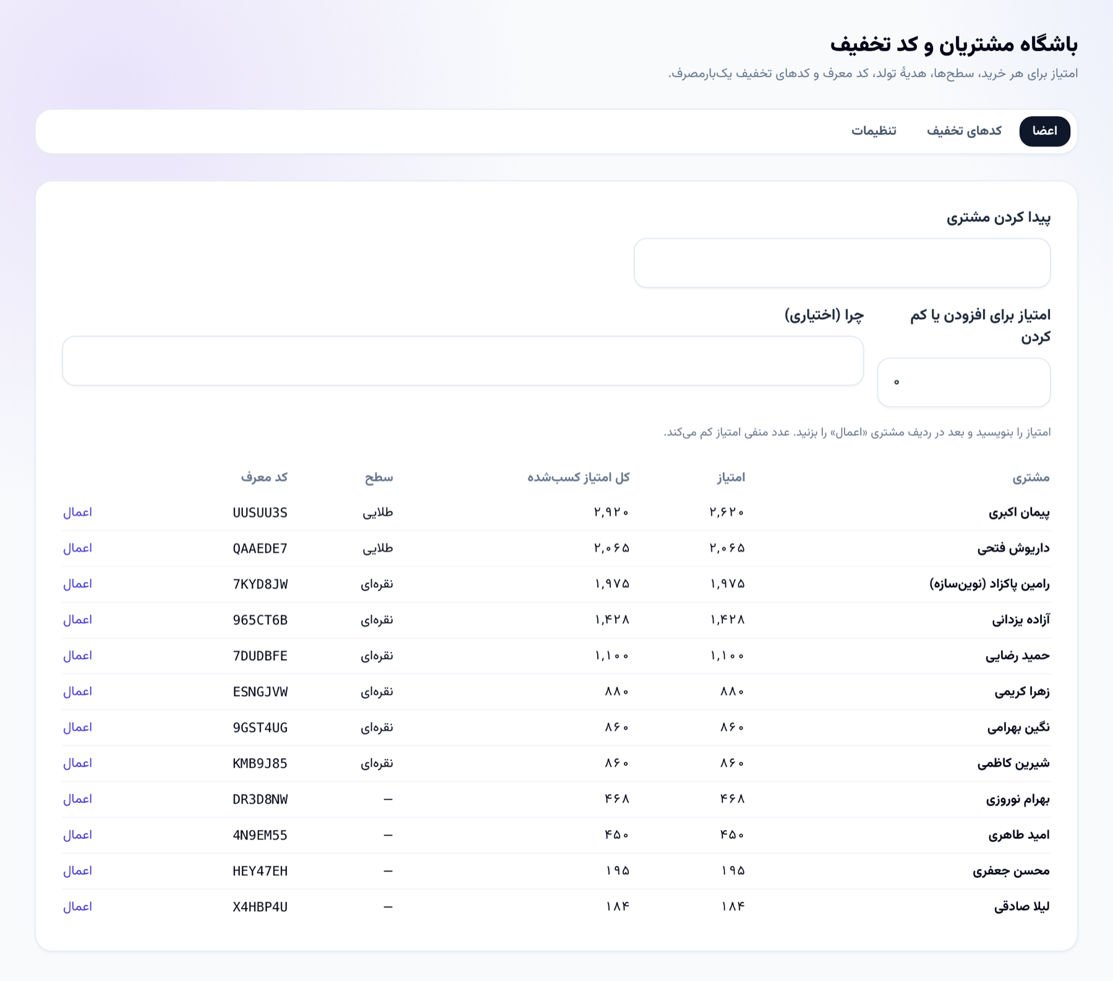
Task: Click the کل امتیاز کسب‌شده column header
Action: pos(578,477)
